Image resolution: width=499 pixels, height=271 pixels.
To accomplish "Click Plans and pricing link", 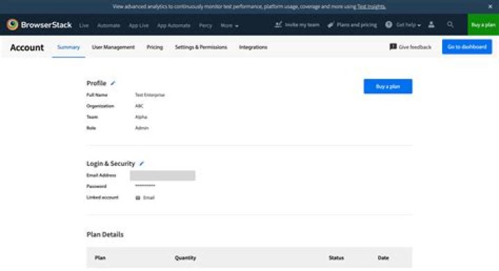I will tap(356, 25).
